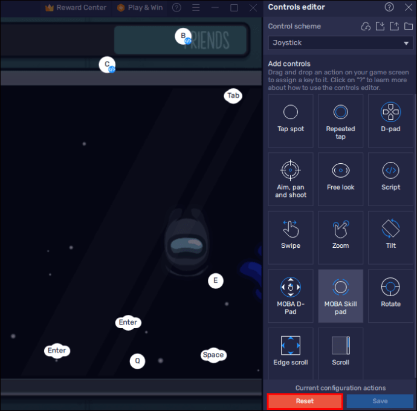Image resolution: width=417 pixels, height=411 pixels.
Task: Select the Edge scroll control
Action: [291, 353]
